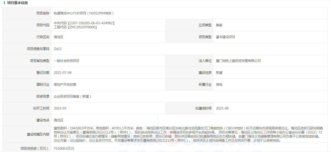Click the 企业投资项目备案（新建） catalog value

click(73, 96)
